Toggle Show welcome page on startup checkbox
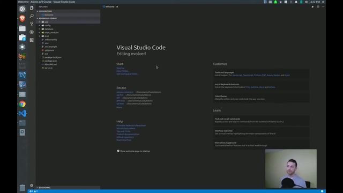This screenshot has height=193, width=343. coord(118,151)
